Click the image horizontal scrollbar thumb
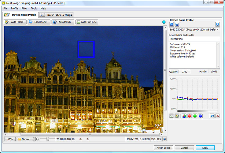Viewport: 225px width, 153px height. pos(90,134)
